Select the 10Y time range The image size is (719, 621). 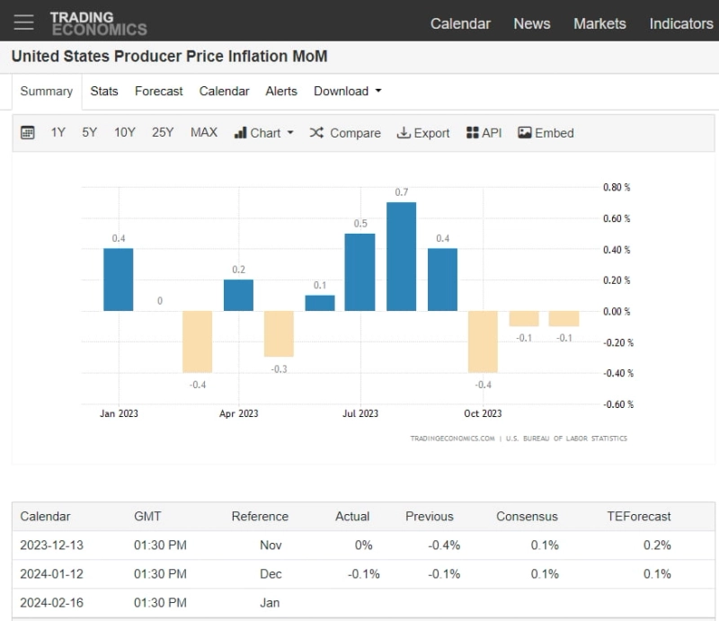click(125, 133)
